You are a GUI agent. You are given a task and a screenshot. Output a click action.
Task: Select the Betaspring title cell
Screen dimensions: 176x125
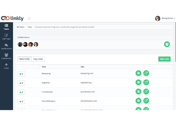tap(46, 74)
